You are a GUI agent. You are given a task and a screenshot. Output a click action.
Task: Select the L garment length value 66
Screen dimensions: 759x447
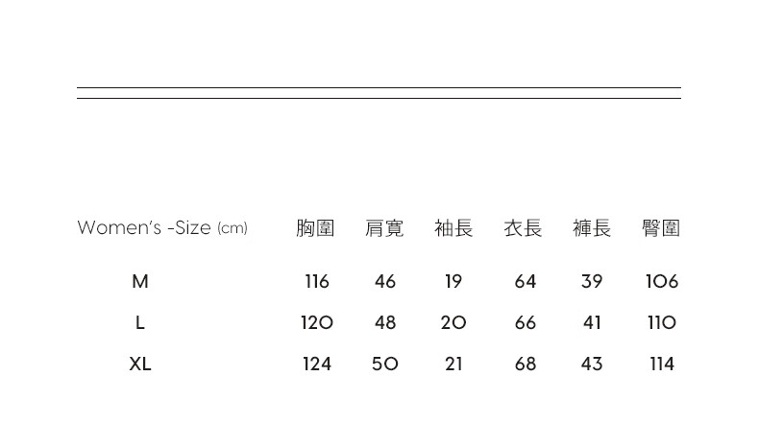[526, 322]
